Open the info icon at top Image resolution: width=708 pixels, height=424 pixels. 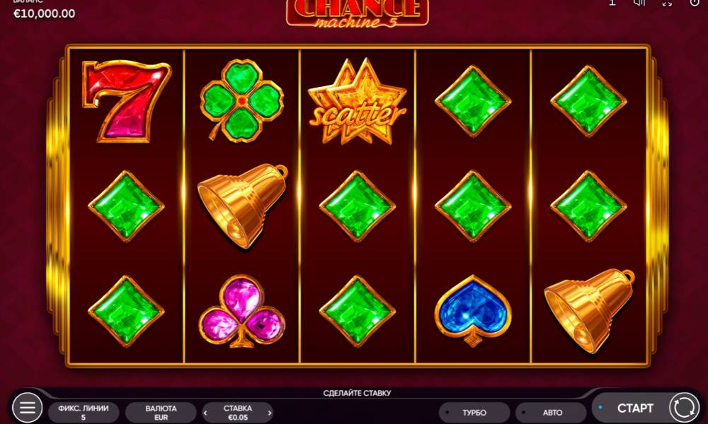612,3
